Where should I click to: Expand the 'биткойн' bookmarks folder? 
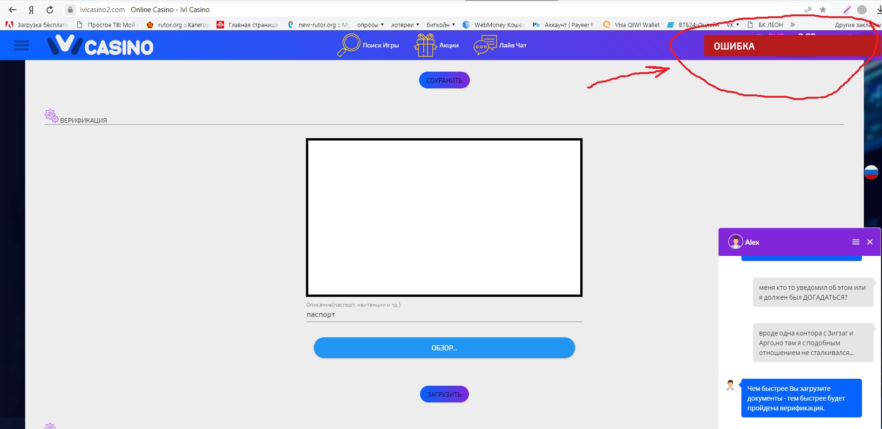[x=441, y=25]
